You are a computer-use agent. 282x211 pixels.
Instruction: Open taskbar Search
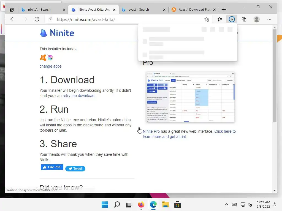pyautogui.click(x=117, y=204)
